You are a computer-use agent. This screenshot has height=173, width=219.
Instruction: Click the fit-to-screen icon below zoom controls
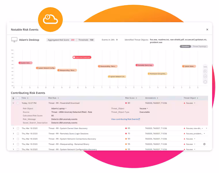point(205,82)
